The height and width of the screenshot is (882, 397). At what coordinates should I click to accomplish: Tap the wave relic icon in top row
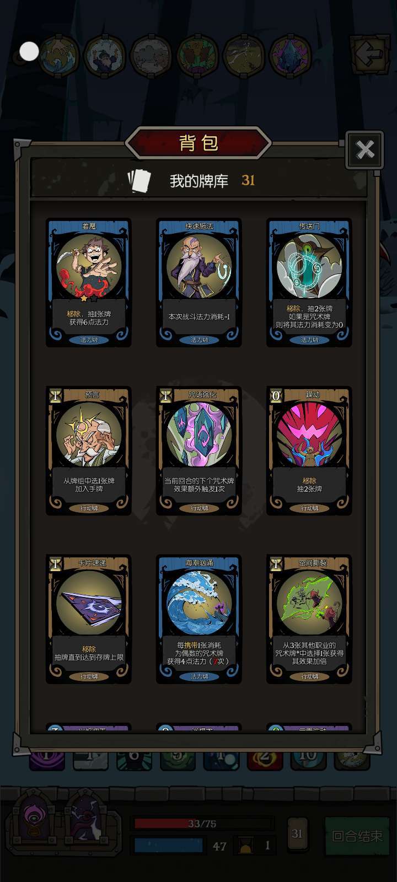tap(60, 55)
